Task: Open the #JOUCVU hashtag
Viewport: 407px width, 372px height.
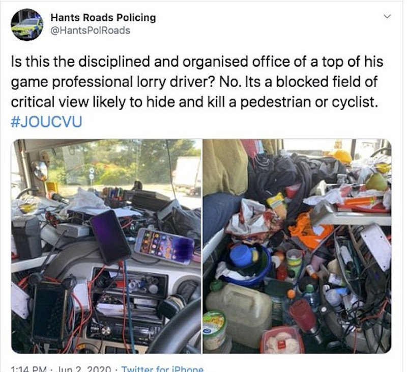Action: tap(46, 122)
